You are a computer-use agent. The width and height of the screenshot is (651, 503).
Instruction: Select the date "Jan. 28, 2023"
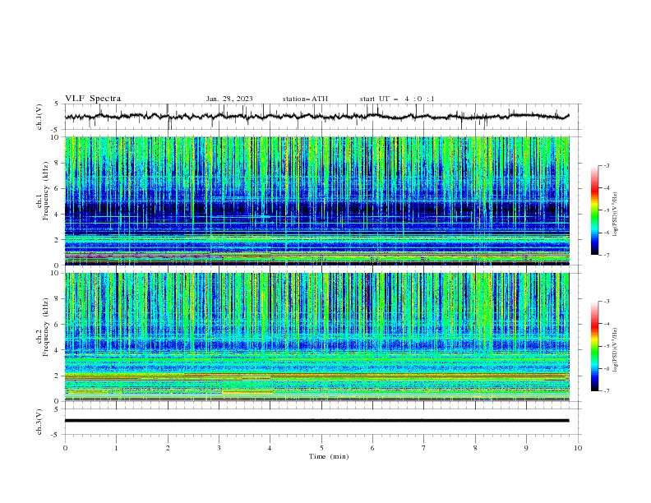[229, 99]
